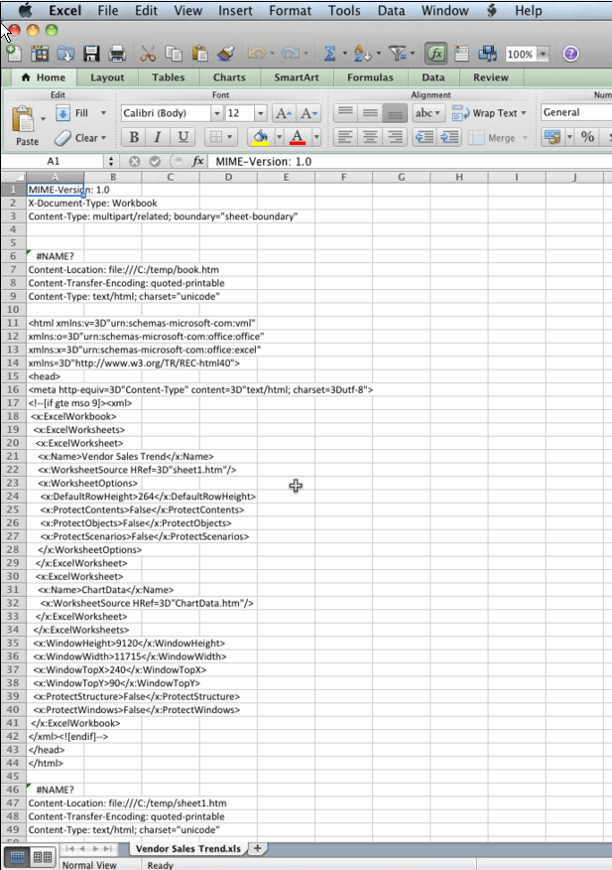Click the formula bar text MIME-Version: 1.0
612x870 pixels.
(x=263, y=162)
